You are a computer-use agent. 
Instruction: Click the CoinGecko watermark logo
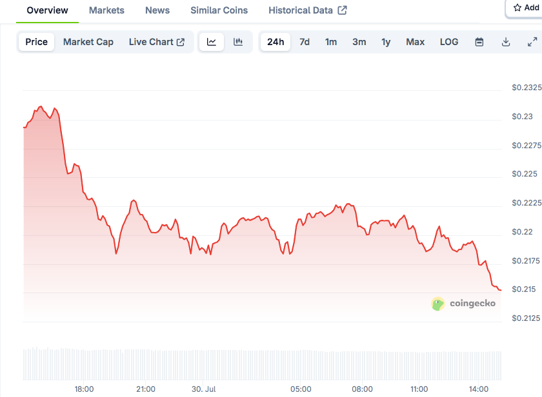437,304
